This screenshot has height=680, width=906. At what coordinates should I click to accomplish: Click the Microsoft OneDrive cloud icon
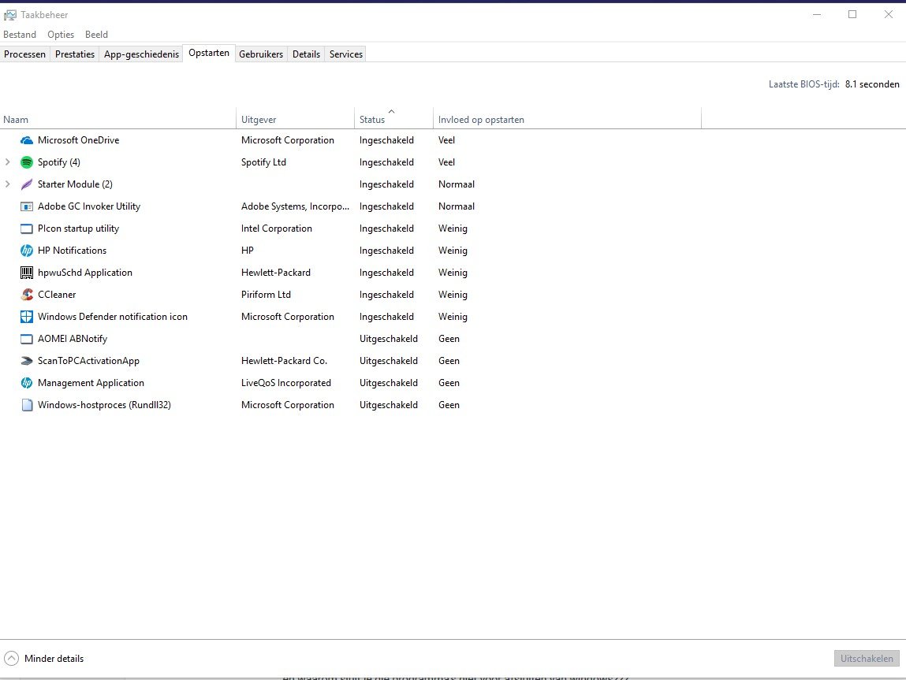coord(27,140)
